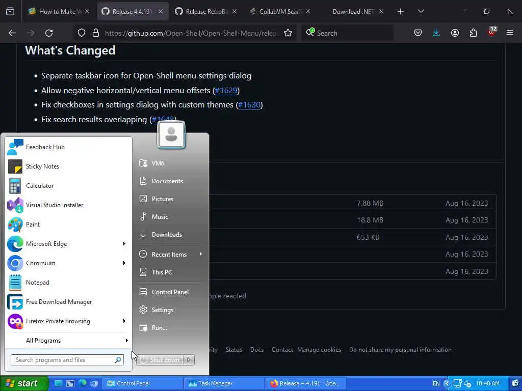Click the browser Search box
The height and width of the screenshot is (391, 522).
click(x=348, y=33)
